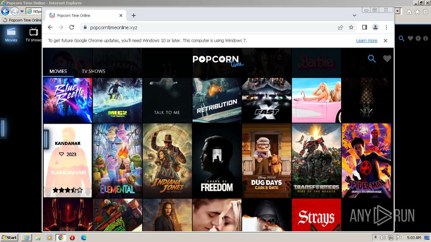Reload the popcorntimeonline.xyz page
The image size is (431, 242).
tap(71, 28)
